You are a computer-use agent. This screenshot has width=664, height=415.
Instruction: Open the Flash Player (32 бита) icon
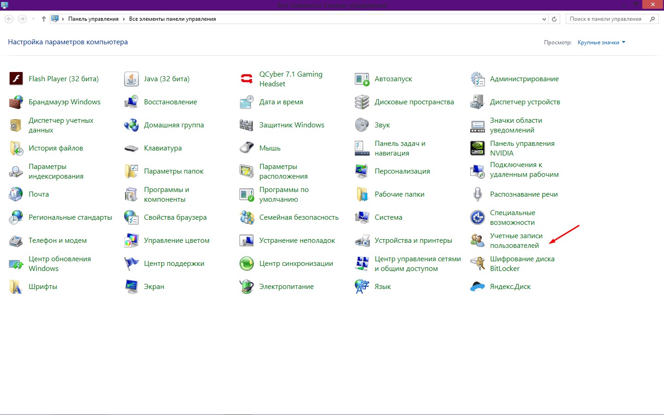(x=16, y=79)
